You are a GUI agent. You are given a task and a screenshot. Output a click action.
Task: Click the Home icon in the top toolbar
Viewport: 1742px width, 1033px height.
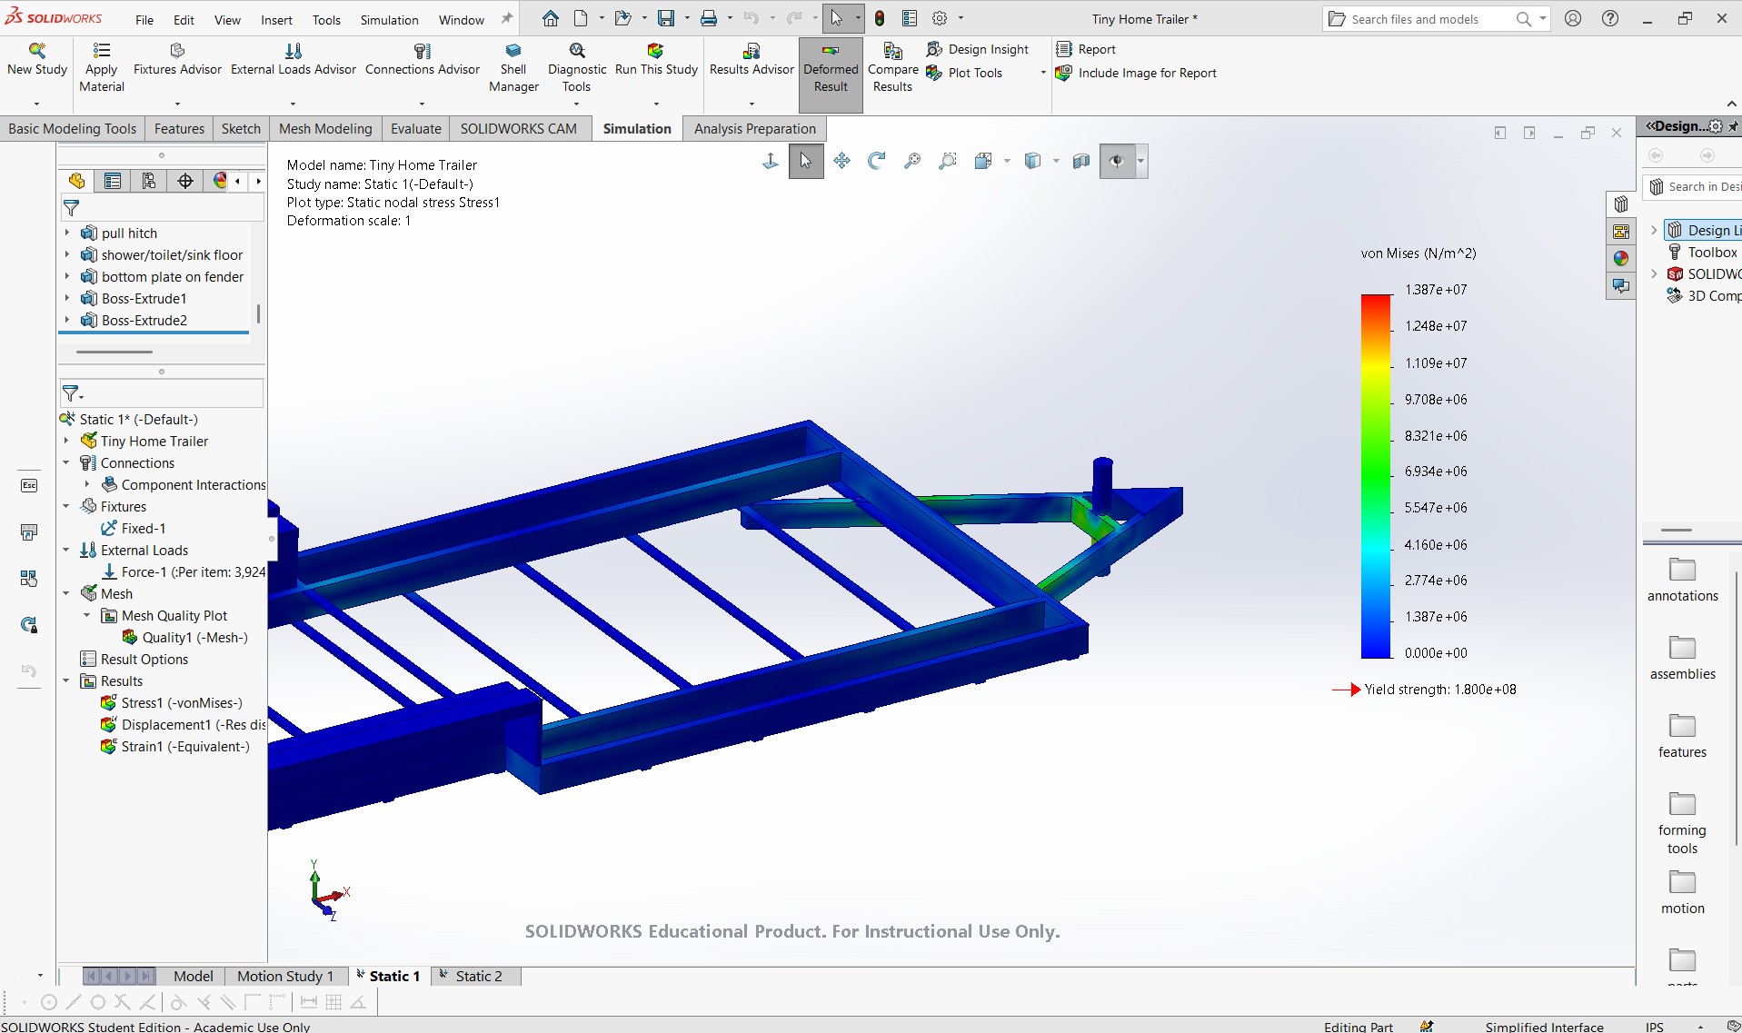click(x=551, y=18)
